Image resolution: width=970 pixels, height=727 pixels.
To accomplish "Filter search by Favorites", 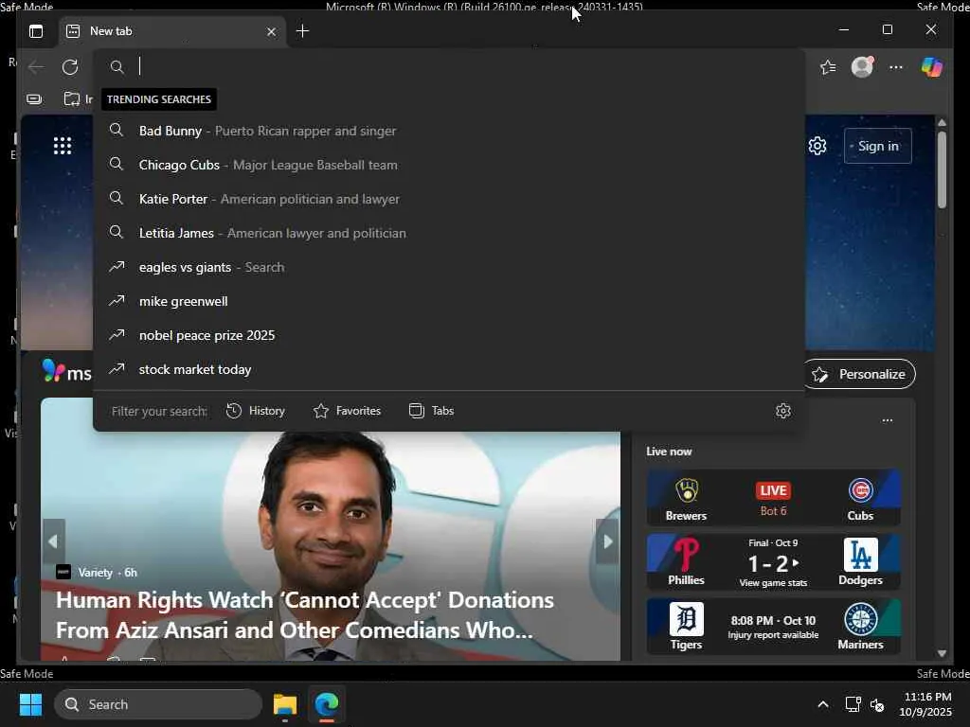I will click(347, 411).
